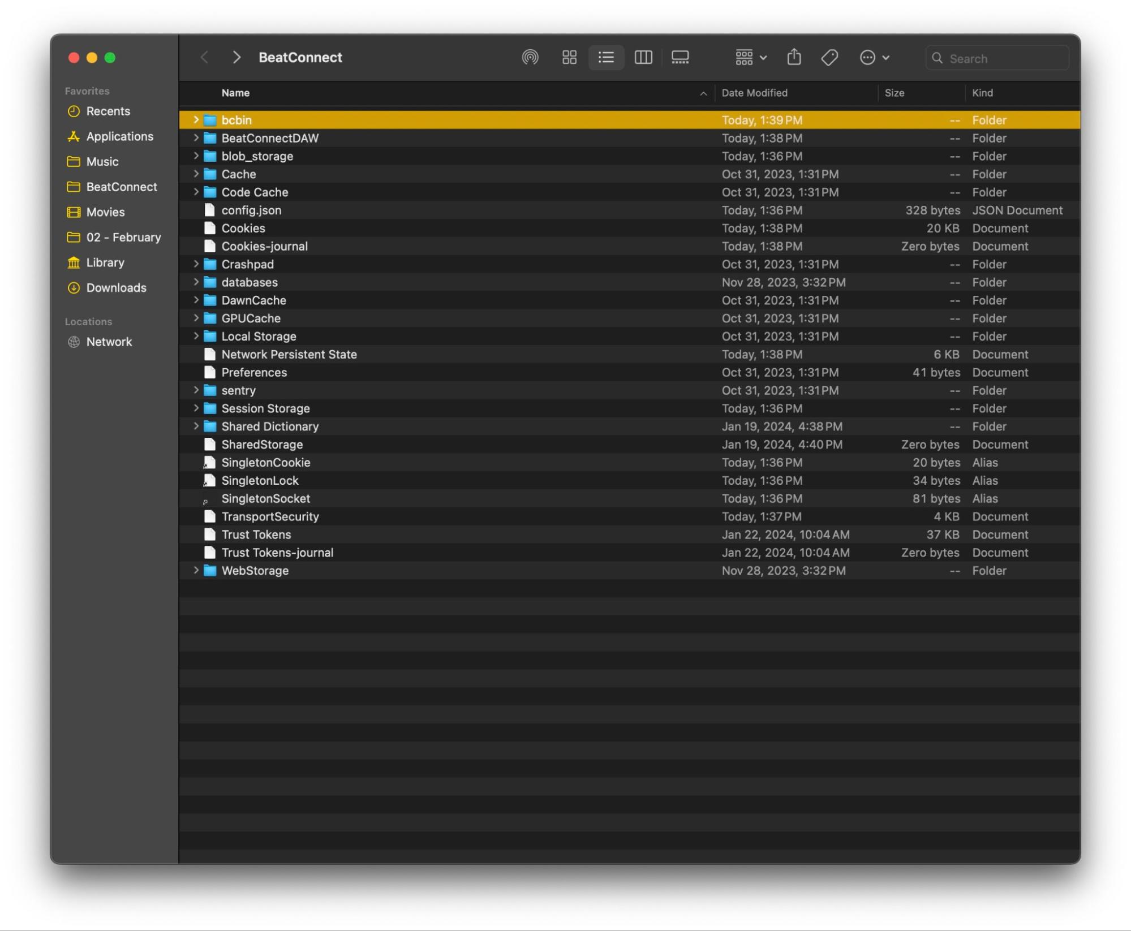This screenshot has height=931, width=1131.
Task: Go forward with the right chevron
Action: tap(236, 58)
